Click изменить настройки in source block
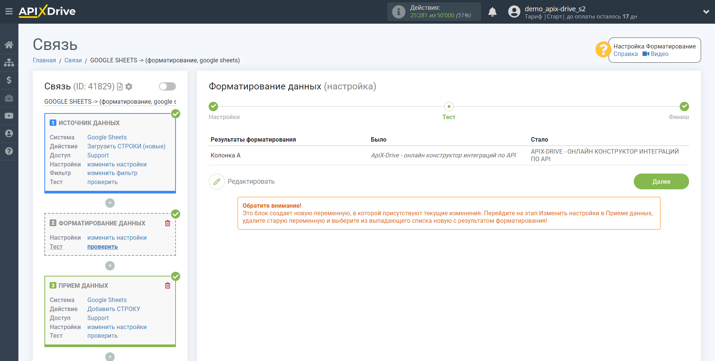This screenshot has width=715, height=361. [117, 165]
